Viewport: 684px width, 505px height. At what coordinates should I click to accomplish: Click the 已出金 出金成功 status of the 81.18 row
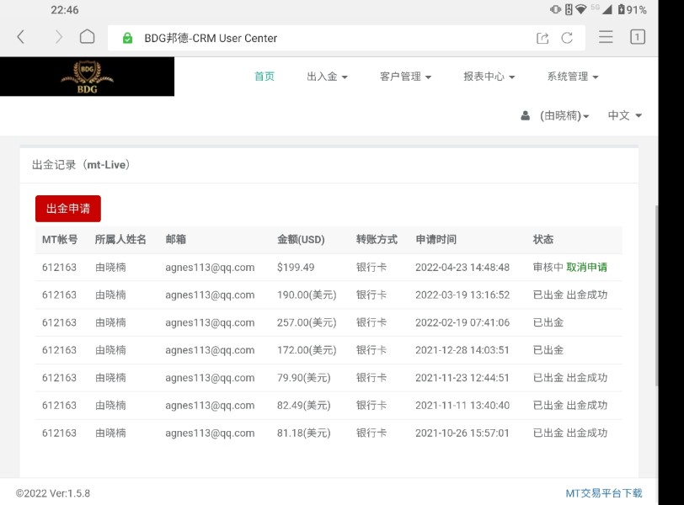coord(570,433)
